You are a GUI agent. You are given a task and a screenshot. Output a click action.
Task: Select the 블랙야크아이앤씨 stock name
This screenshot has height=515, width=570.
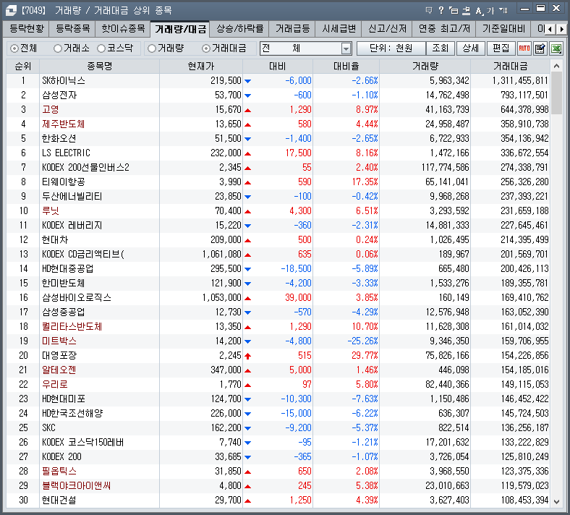(77, 486)
